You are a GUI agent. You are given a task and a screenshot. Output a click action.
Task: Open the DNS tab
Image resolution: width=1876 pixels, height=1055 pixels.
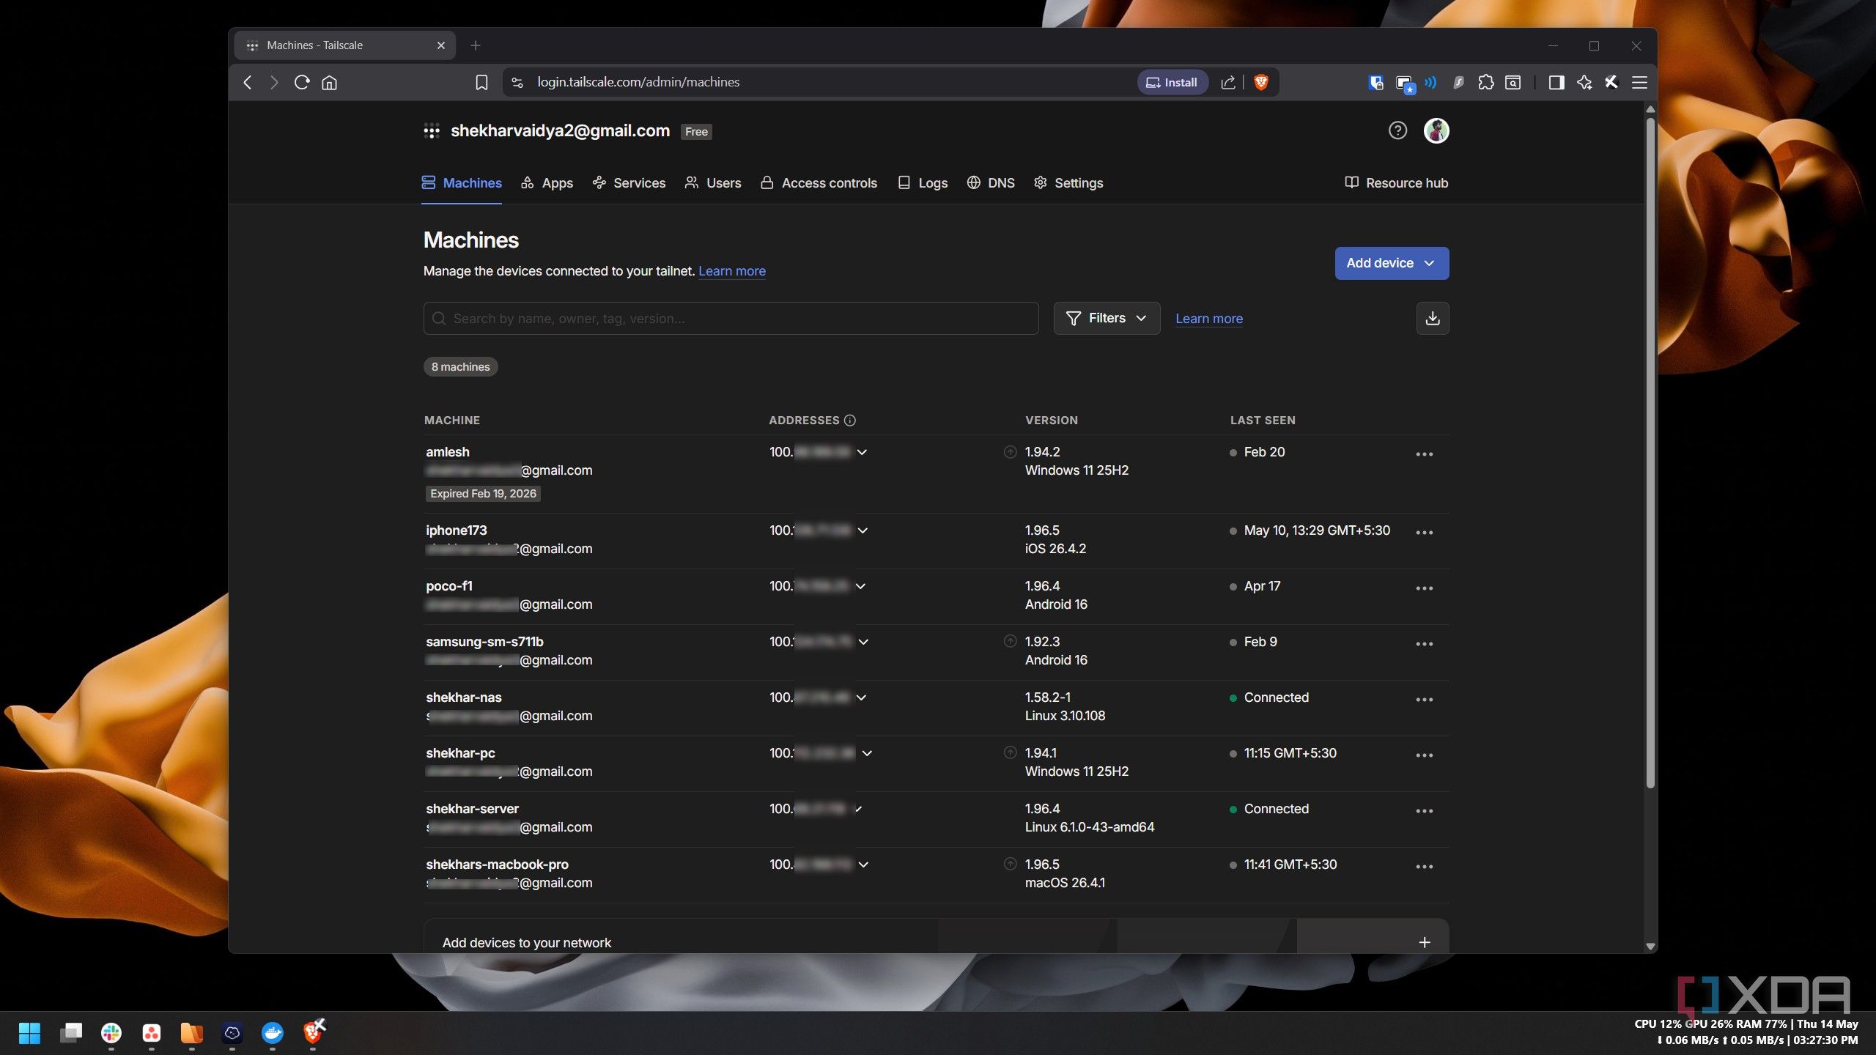[x=990, y=183]
